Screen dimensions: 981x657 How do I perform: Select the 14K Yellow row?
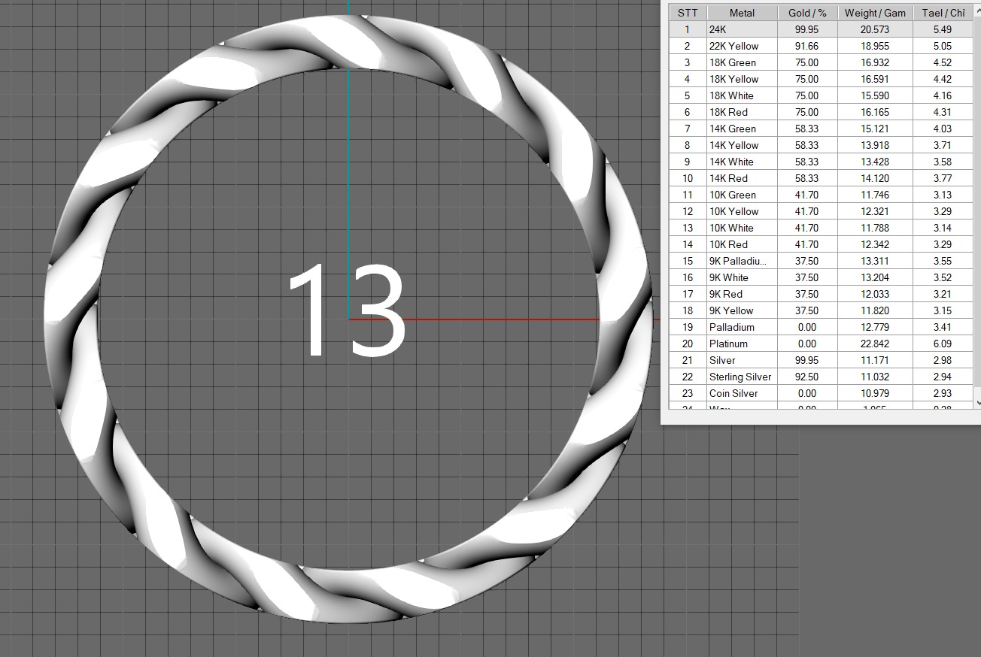pyautogui.click(x=822, y=145)
